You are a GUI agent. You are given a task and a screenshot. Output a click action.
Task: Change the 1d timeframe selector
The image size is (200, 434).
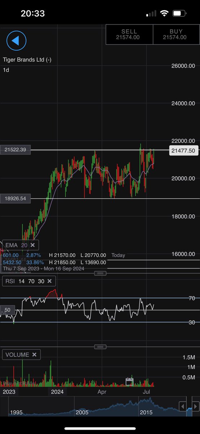6,70
